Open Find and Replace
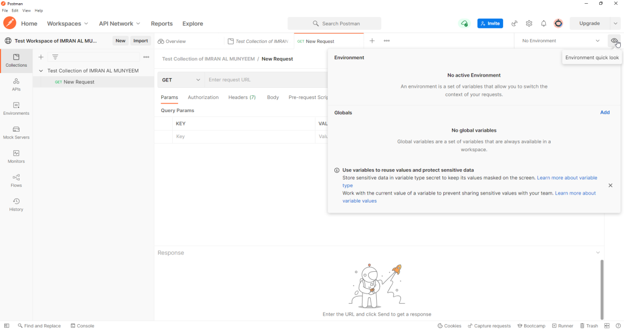Screen dimensions: 624x330 [x=39, y=326]
